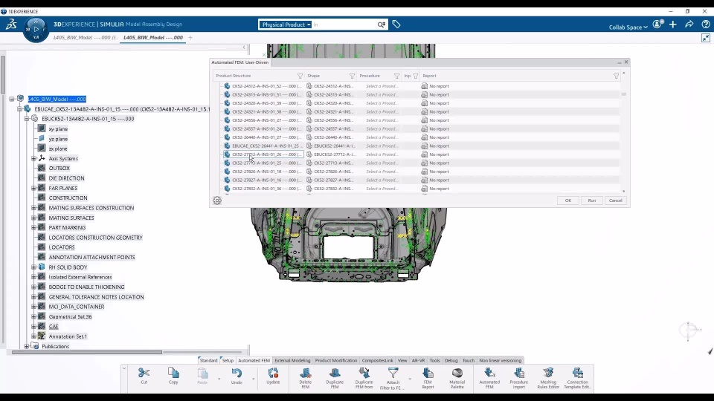Image resolution: width=714 pixels, height=401 pixels.
Task: Click the share arrow icon
Action: point(689,25)
